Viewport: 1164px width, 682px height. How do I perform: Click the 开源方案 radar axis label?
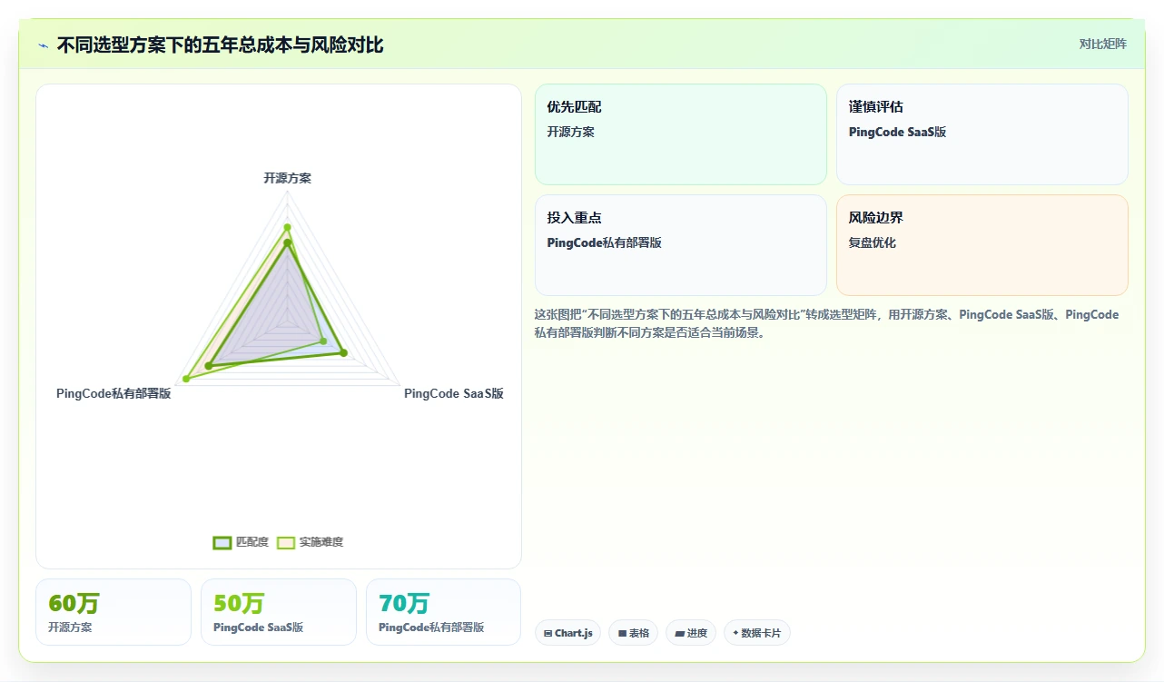click(287, 178)
